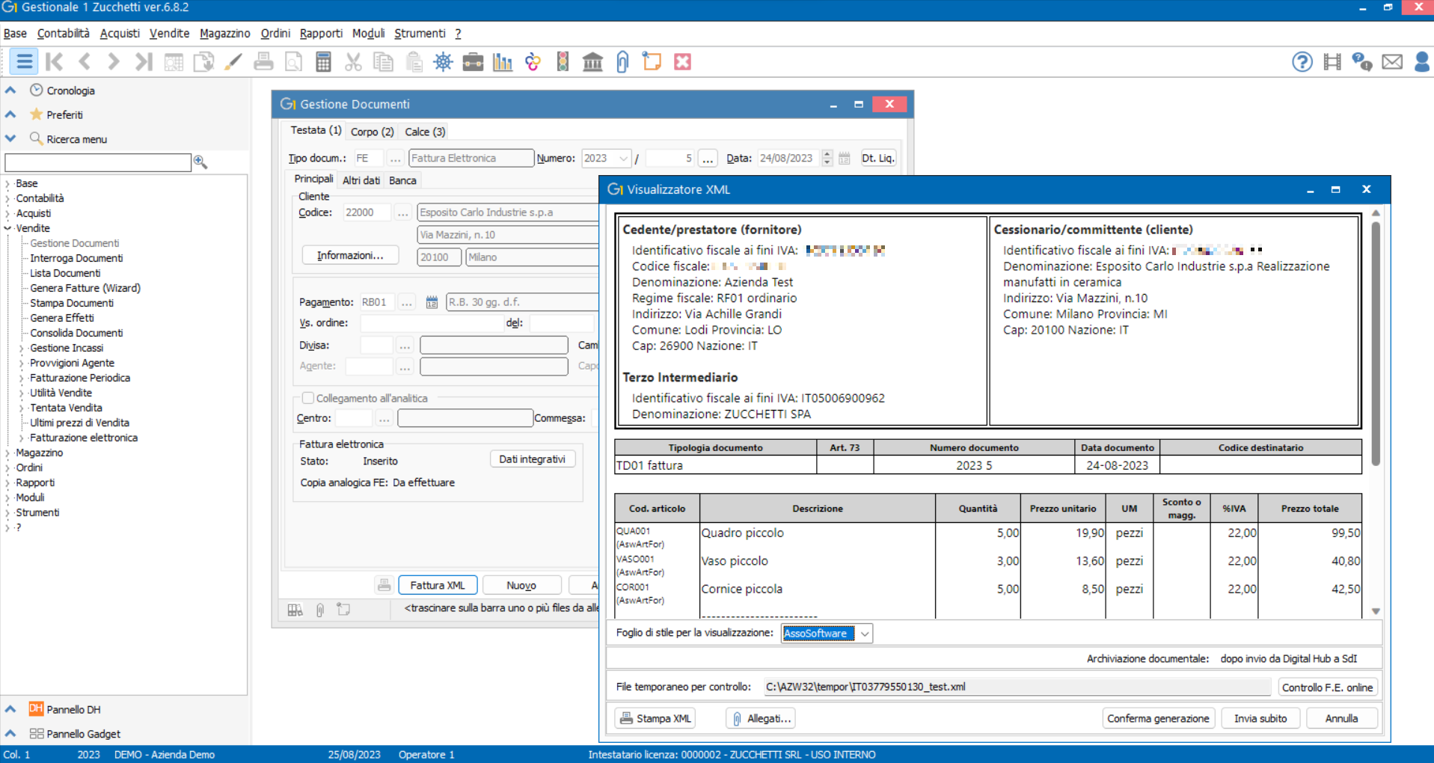The width and height of the screenshot is (1434, 763).
Task: Open the calculator toolbar icon
Action: pyautogui.click(x=323, y=61)
